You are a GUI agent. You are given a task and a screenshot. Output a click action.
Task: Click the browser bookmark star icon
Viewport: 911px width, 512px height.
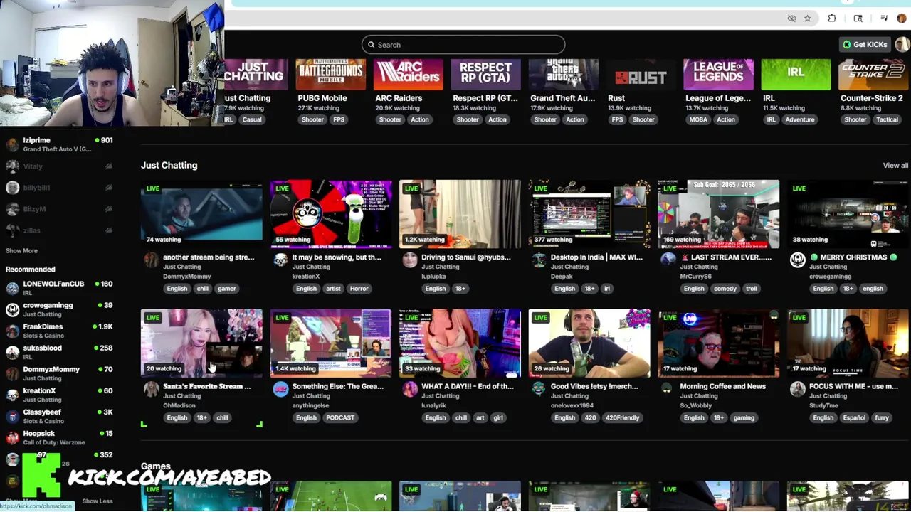(807, 18)
